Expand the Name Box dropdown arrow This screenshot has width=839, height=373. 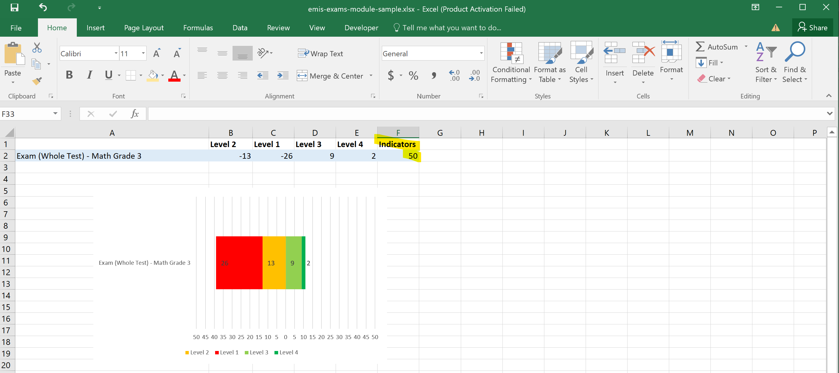[55, 114]
